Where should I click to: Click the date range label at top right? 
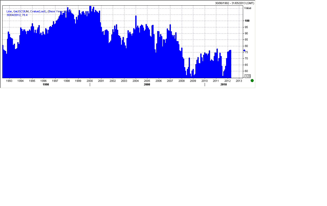234,3
